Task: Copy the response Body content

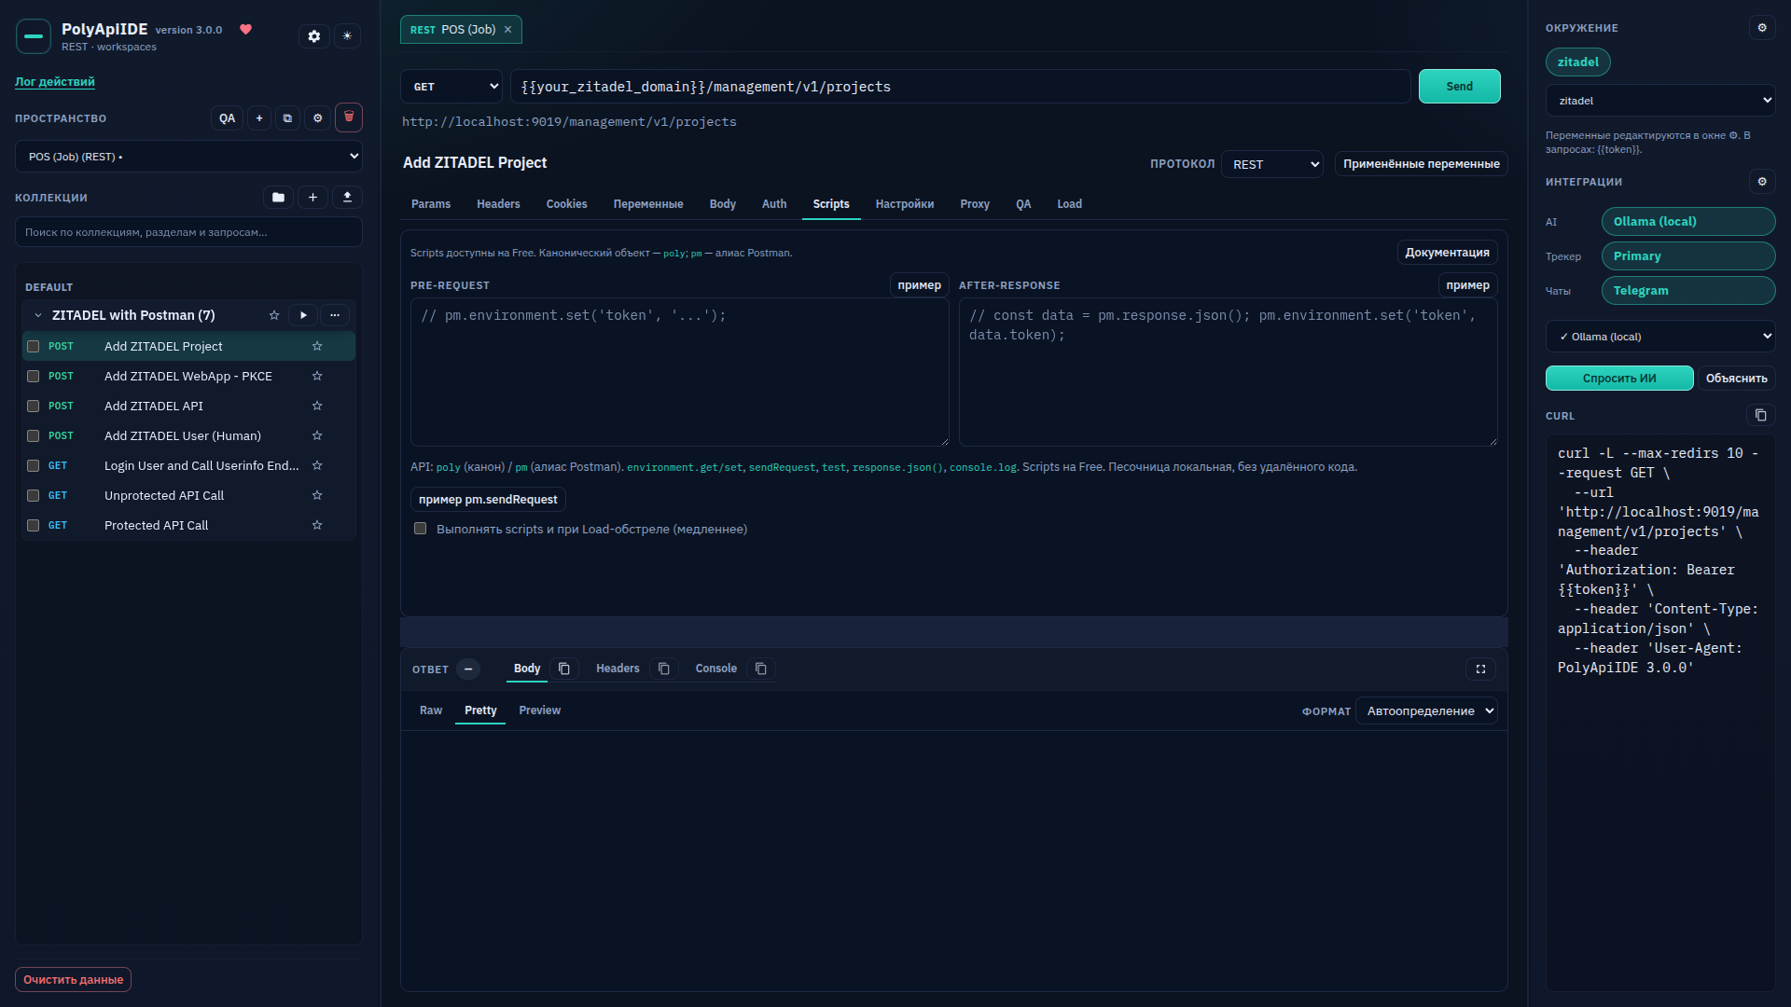Action: pyautogui.click(x=564, y=669)
